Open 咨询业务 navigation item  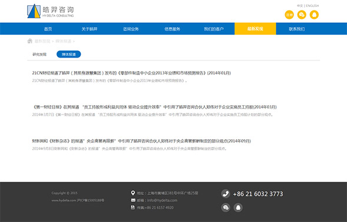click(131, 29)
